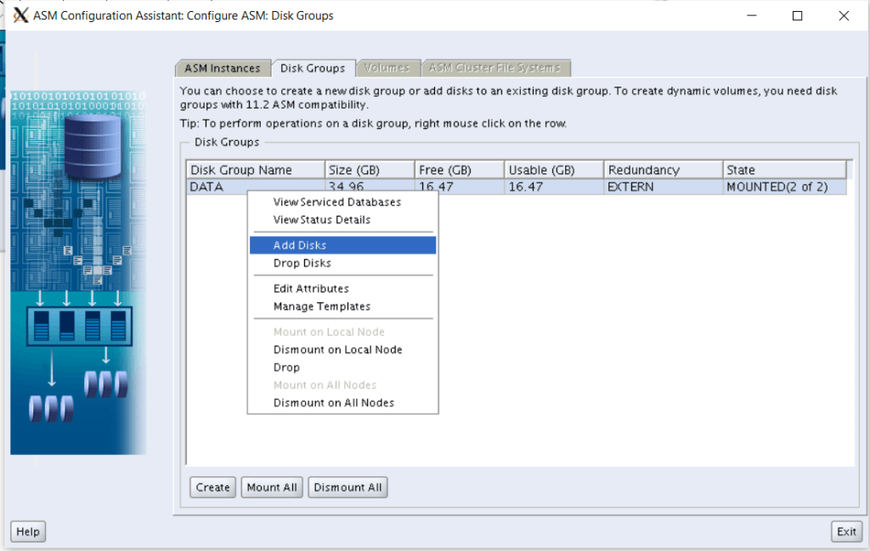This screenshot has width=870, height=551.
Task: Click the database cylinder graphic in sidebar
Action: point(93,147)
